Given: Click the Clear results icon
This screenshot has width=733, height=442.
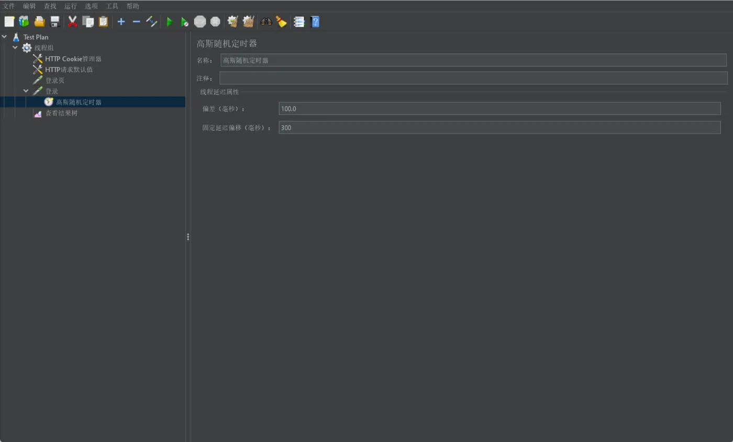Looking at the screenshot, I should click(x=233, y=21).
